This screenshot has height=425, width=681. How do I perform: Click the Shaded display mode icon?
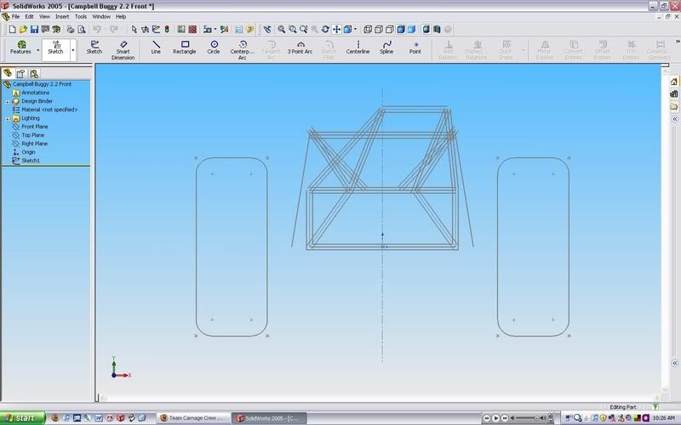[411, 30]
